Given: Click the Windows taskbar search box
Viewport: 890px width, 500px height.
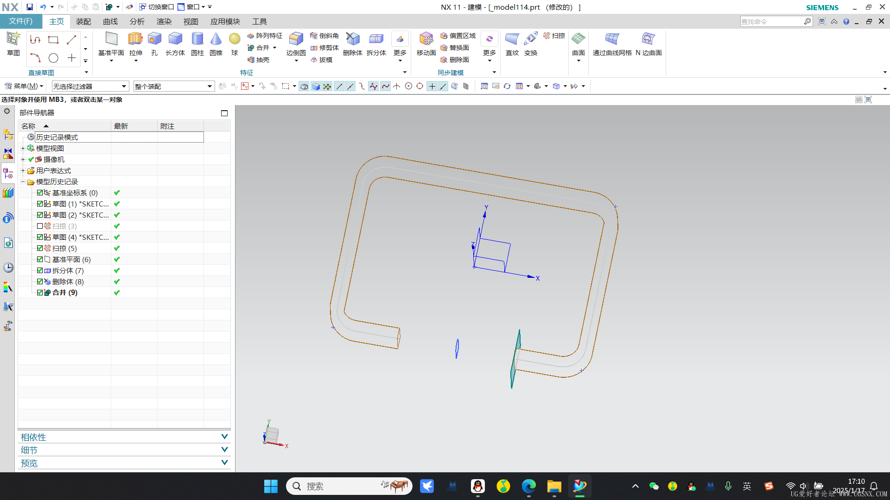Looking at the screenshot, I should click(x=349, y=486).
